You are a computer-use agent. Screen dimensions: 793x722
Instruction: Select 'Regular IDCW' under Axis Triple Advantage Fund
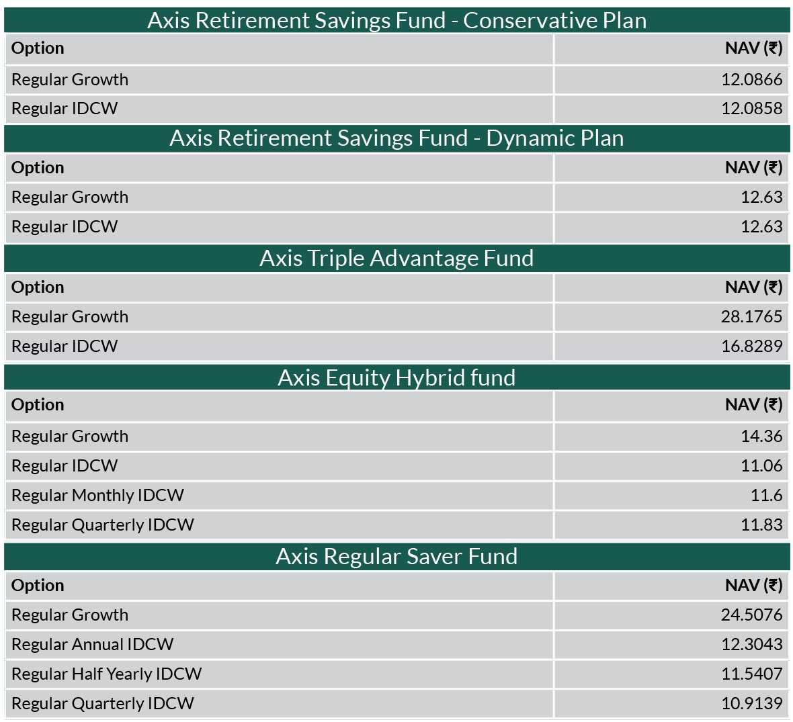tap(65, 346)
